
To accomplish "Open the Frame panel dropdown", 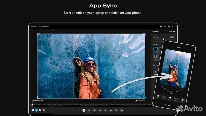I will (156, 31).
